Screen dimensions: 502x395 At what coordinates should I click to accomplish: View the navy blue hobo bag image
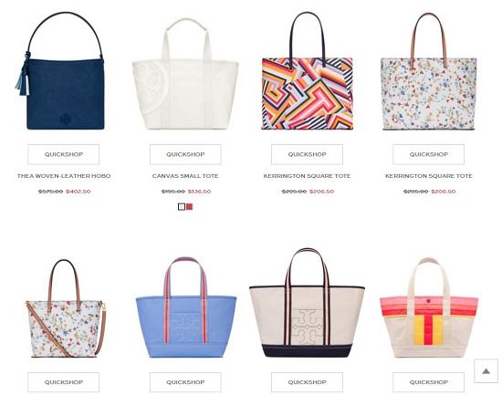tap(61, 71)
